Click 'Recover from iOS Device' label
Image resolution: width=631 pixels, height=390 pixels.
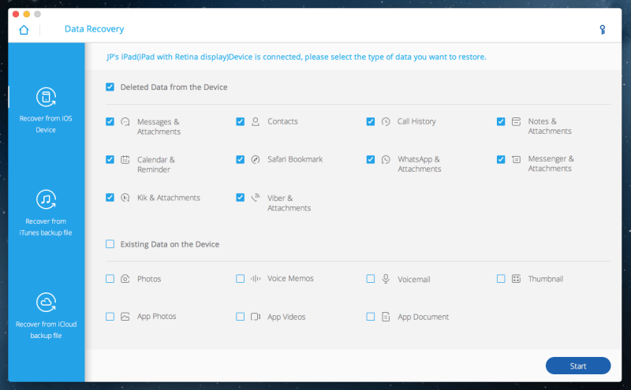click(46, 124)
